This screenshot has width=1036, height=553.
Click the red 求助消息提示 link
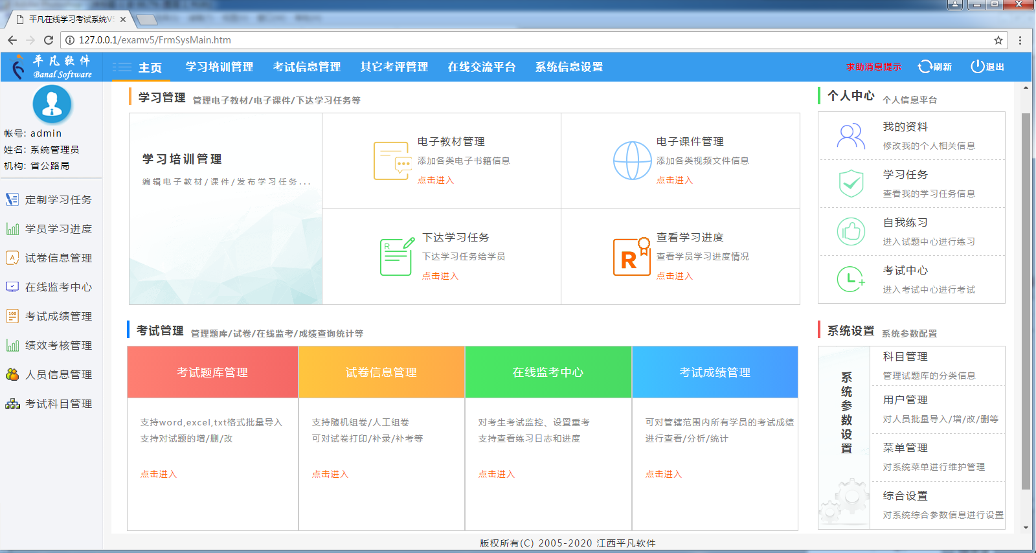(x=873, y=67)
